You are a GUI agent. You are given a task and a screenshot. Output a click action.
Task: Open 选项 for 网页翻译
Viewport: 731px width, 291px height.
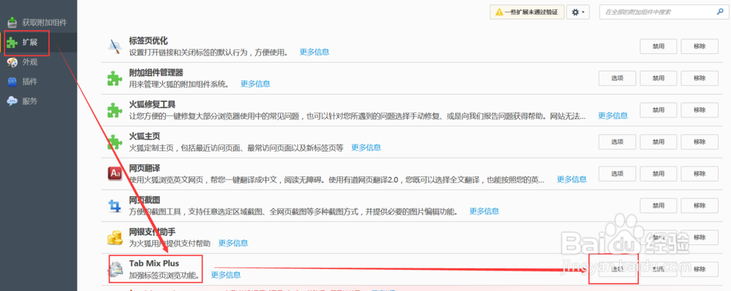(617, 174)
